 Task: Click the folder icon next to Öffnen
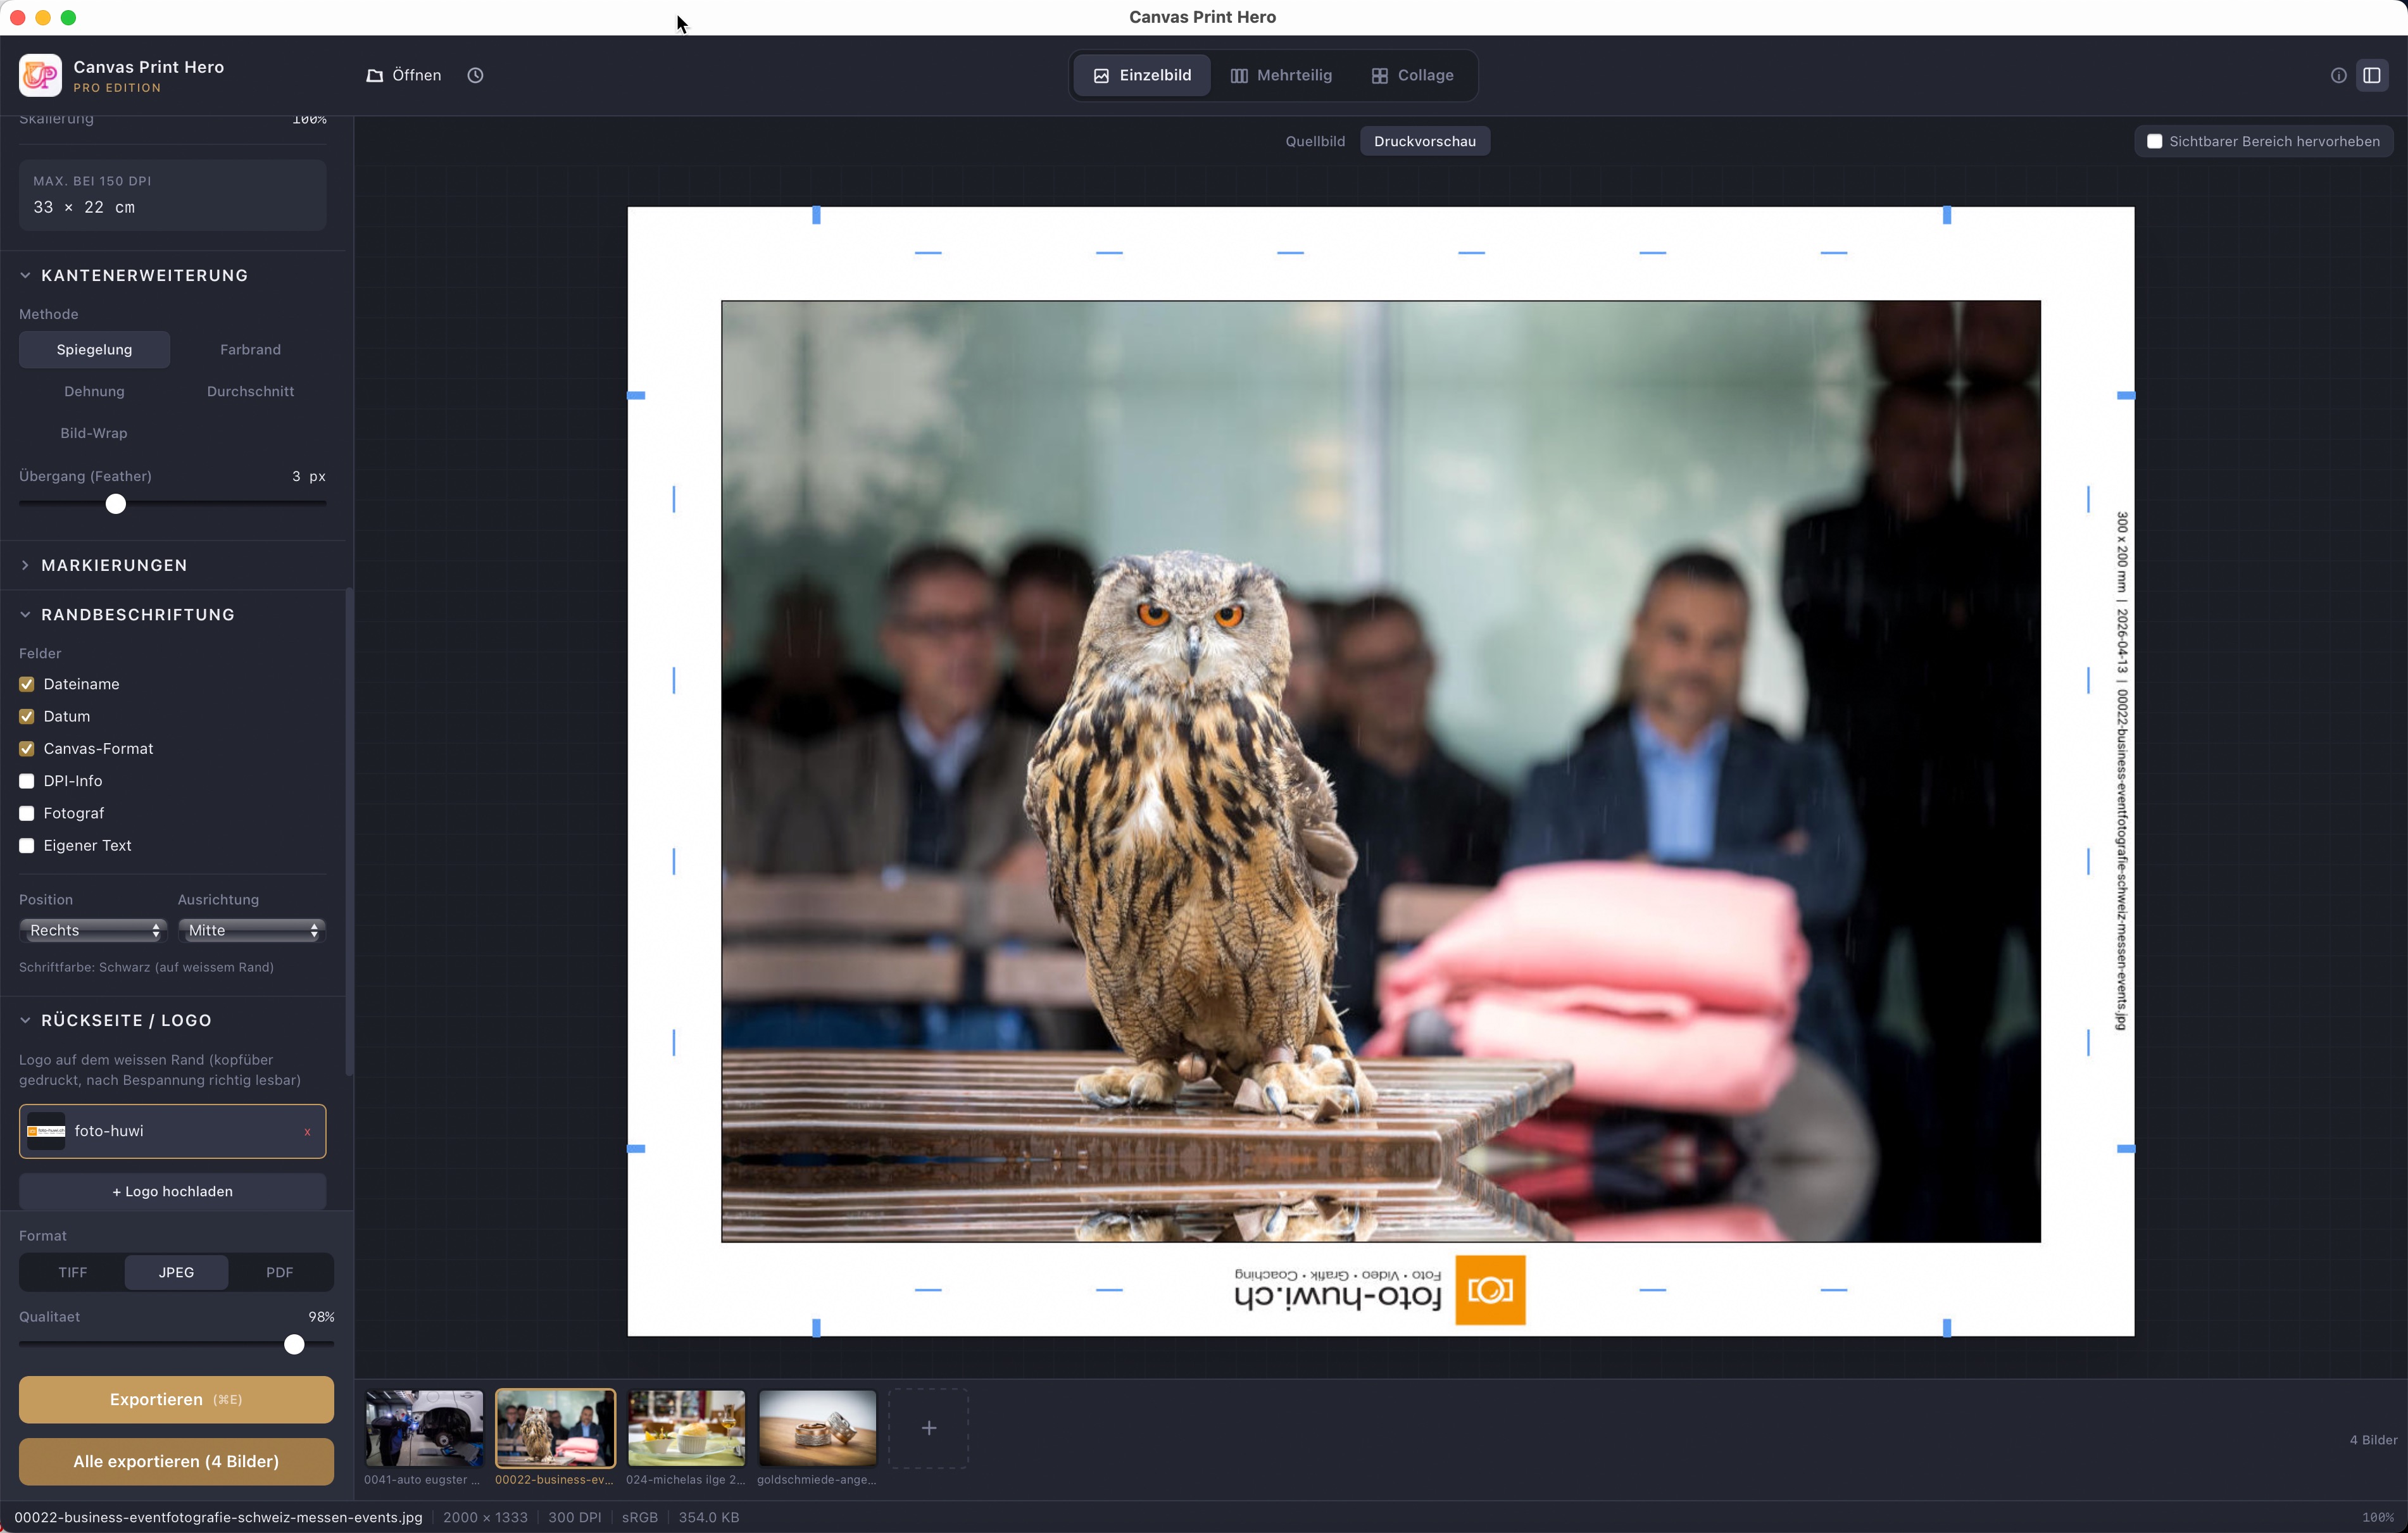(x=375, y=75)
